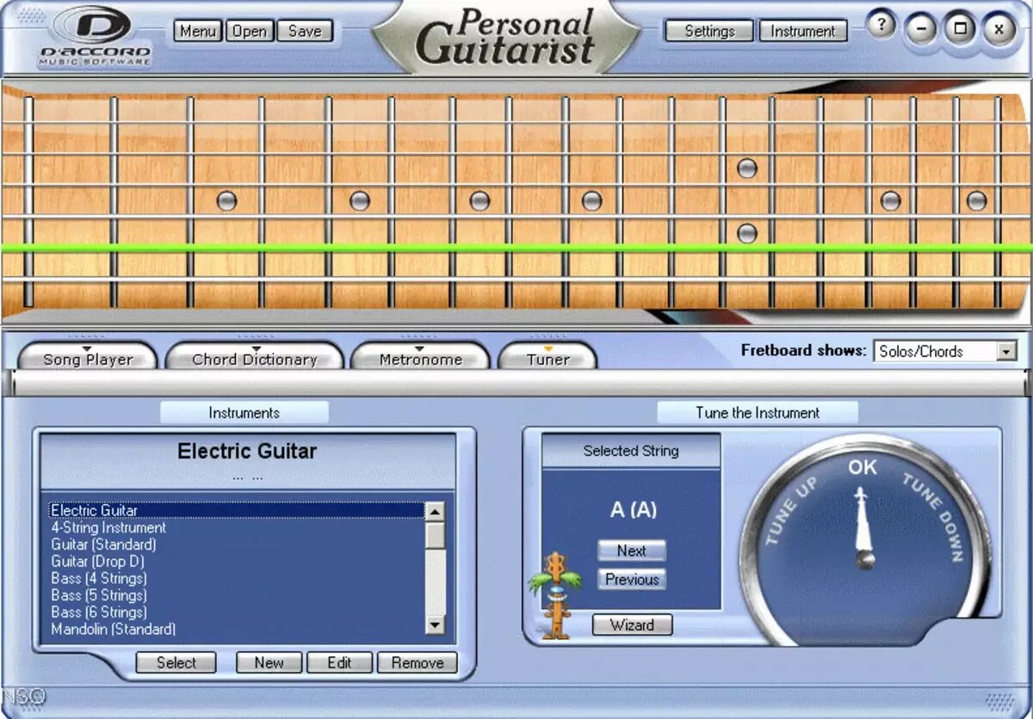Click the instruments list scroll up arrow
Viewport: 1033px width, 719px height.
[436, 511]
